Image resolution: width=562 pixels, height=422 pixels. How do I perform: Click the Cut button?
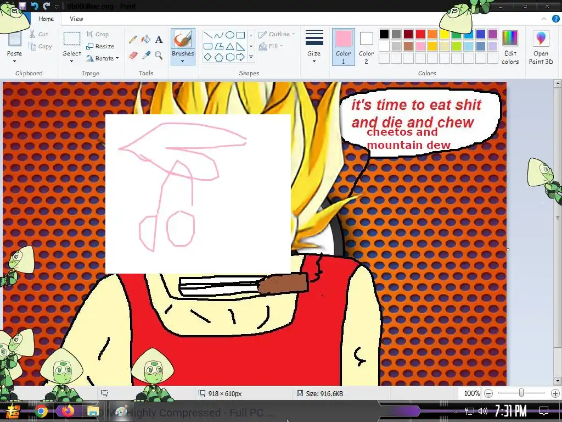tap(39, 34)
